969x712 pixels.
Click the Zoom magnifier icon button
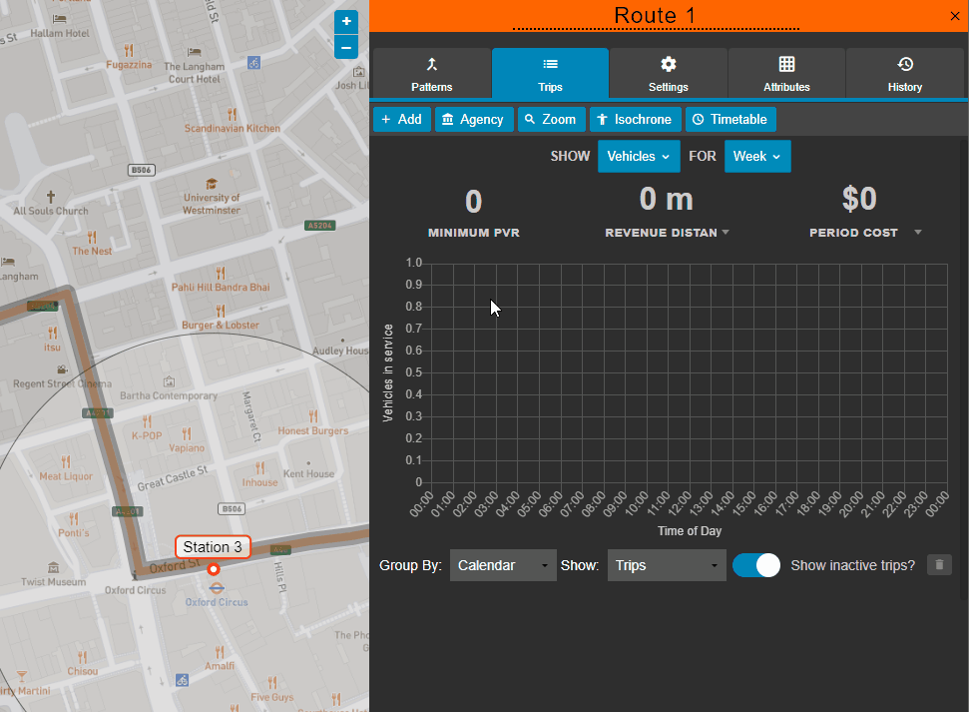point(530,119)
